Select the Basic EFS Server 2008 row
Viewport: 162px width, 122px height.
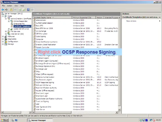click(75, 28)
